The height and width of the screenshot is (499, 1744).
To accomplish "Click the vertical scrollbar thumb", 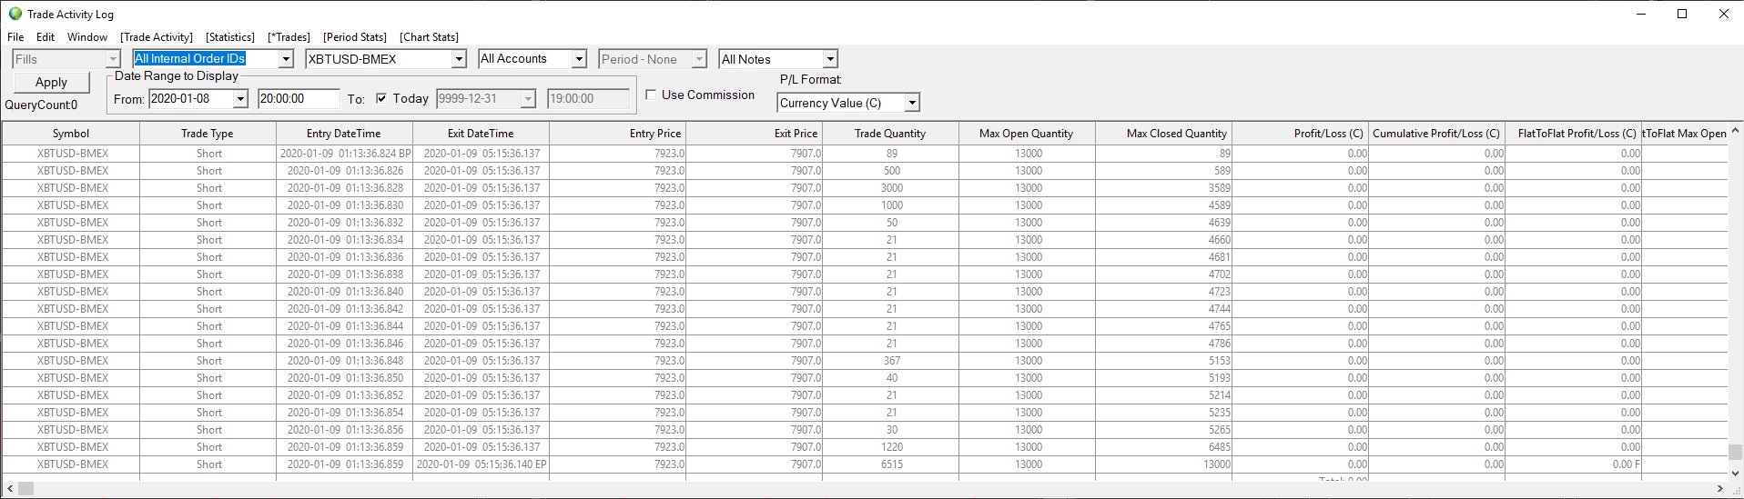I will (x=1735, y=452).
